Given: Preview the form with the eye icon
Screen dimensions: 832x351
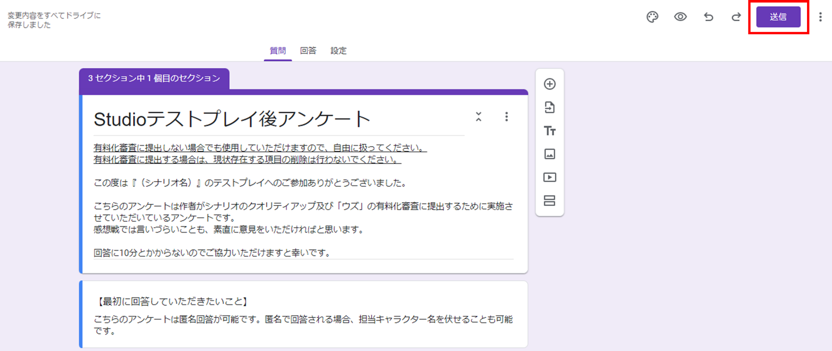Looking at the screenshot, I should tap(680, 17).
